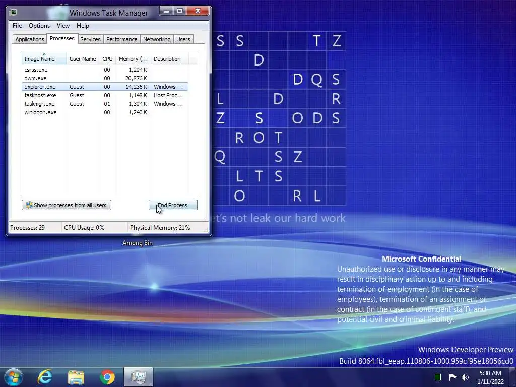Screen dimensions: 516x387
Task: Click Processes: 29 in status bar
Action: pyautogui.click(x=28, y=228)
